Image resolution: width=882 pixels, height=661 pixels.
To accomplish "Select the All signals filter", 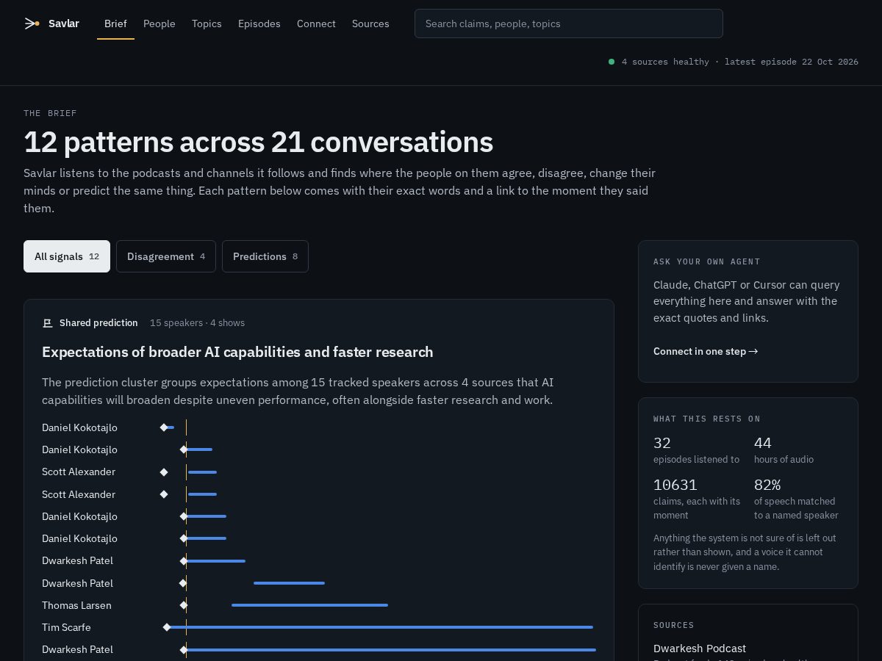I will click(67, 256).
